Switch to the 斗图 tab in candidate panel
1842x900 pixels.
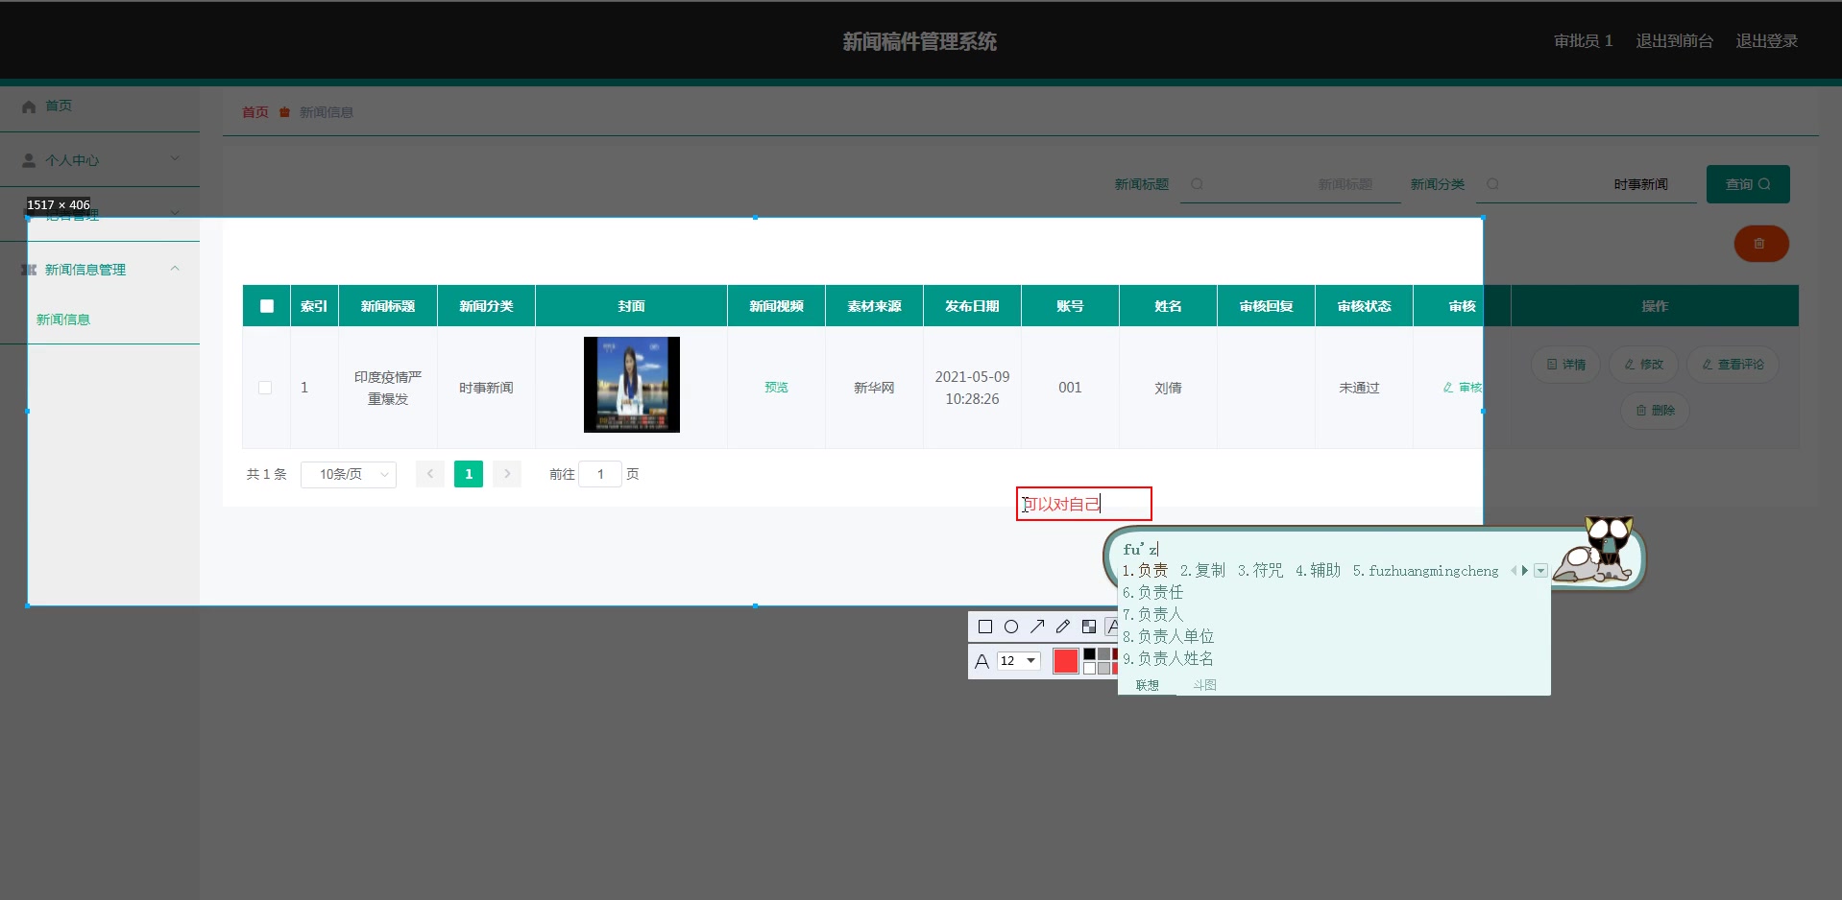point(1204,685)
